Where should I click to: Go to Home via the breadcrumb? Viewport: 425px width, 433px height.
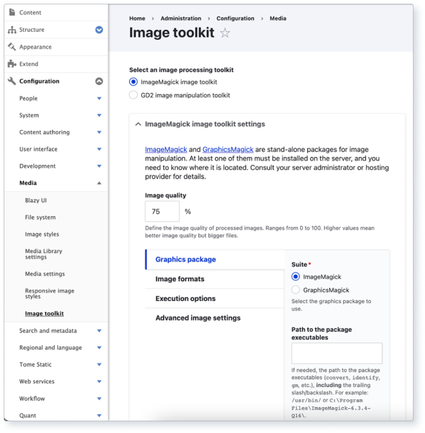point(137,18)
